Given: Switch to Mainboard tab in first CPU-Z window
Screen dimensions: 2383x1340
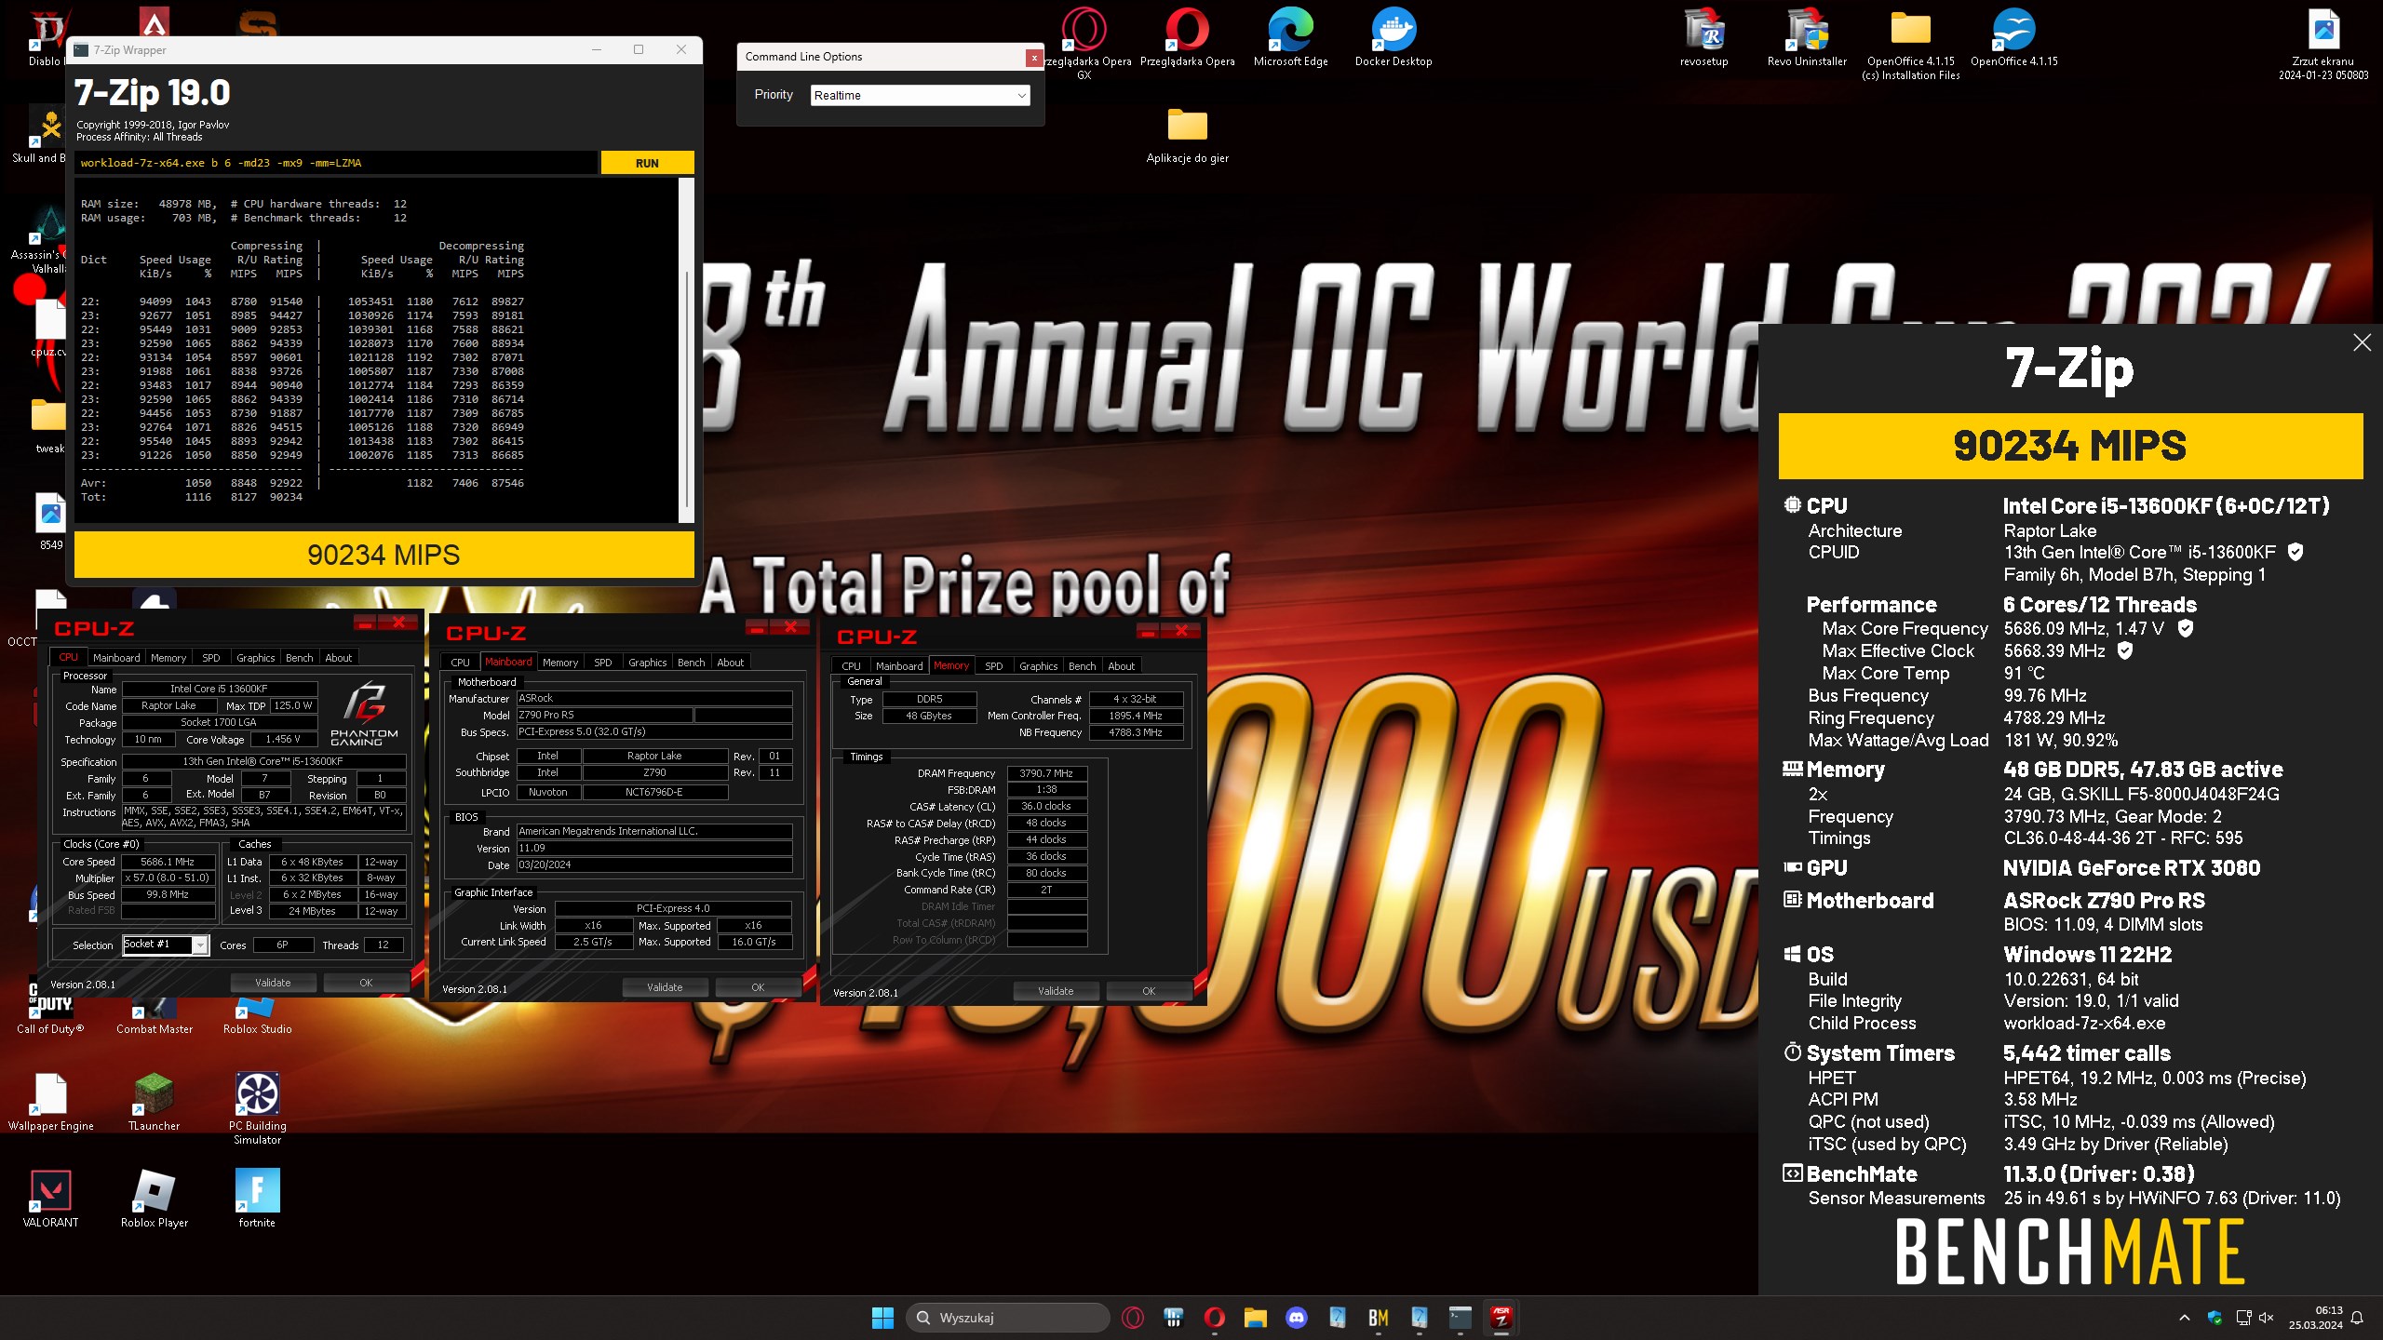Looking at the screenshot, I should (x=116, y=658).
